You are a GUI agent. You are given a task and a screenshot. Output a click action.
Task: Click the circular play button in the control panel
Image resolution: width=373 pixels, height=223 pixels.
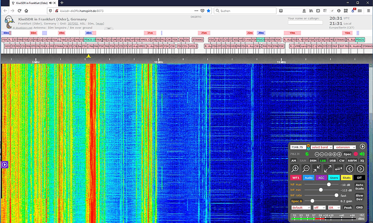[x=362, y=147]
